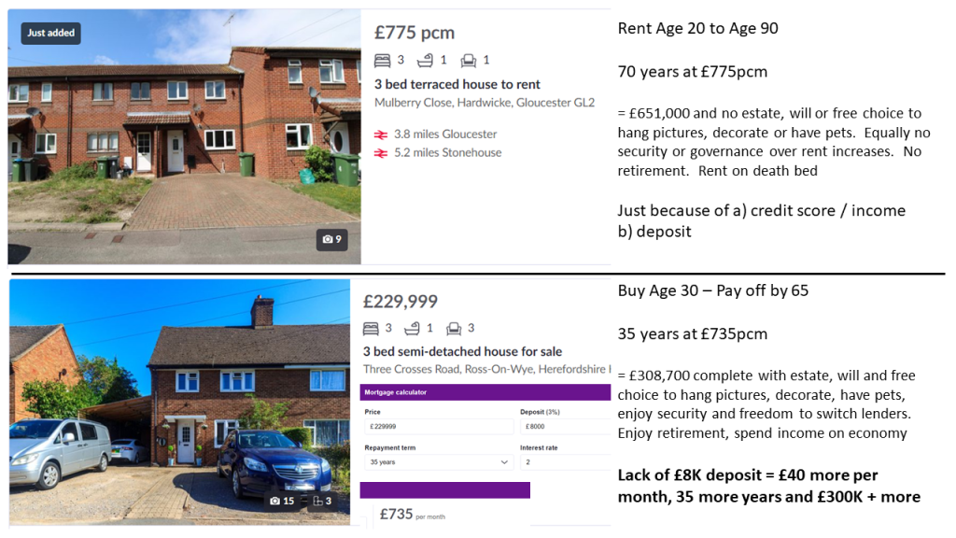The height and width of the screenshot is (538, 956).
Task: Click the Price input field
Action: [x=437, y=427]
